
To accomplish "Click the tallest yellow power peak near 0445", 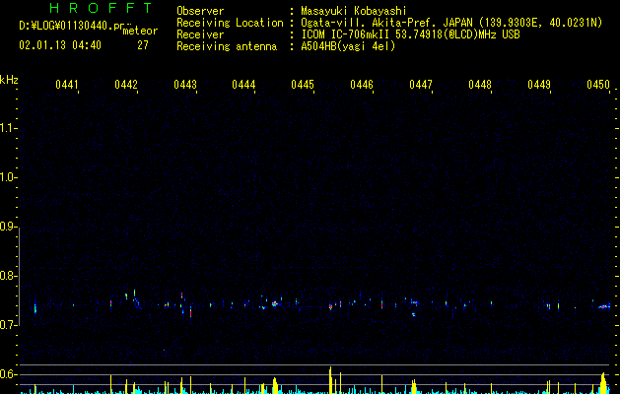I will tap(330, 380).
